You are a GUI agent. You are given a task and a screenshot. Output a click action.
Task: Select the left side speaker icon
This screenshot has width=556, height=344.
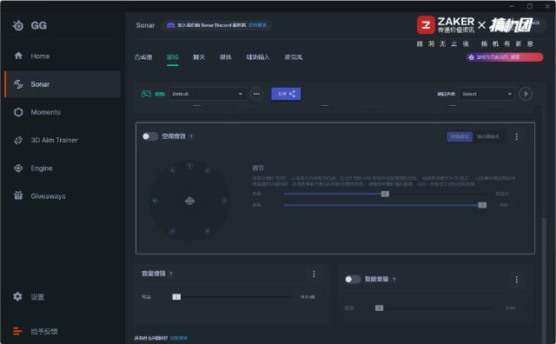(x=155, y=201)
